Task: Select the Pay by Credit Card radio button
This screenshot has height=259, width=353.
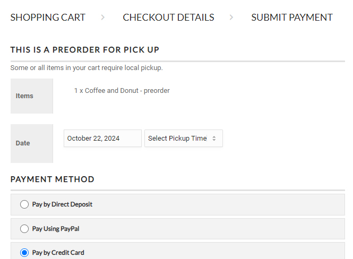Action: click(x=24, y=253)
